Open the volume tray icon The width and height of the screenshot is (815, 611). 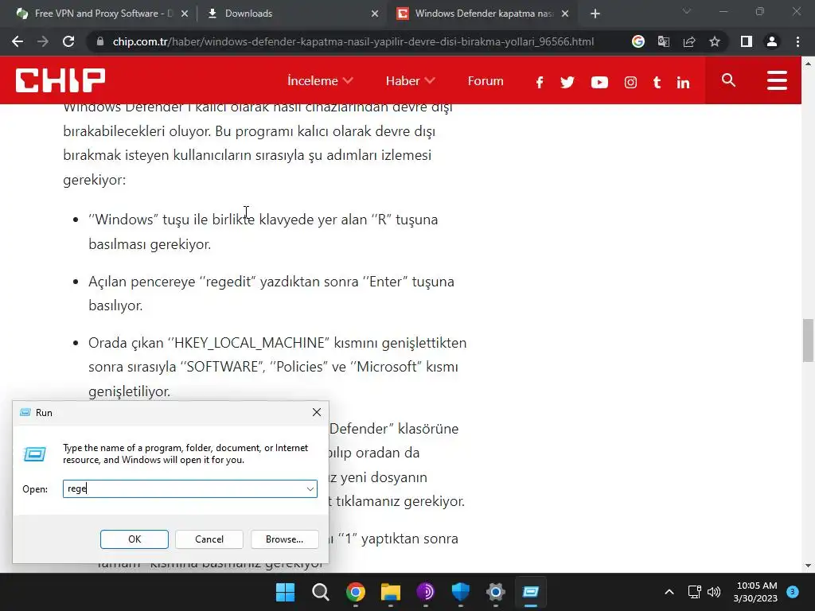pyautogui.click(x=714, y=592)
